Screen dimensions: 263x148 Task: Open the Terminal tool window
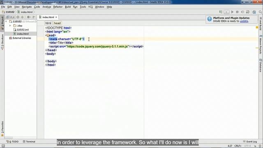pyautogui.click(x=29, y=141)
